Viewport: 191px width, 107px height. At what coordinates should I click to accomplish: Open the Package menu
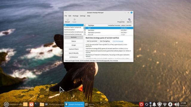click(76, 16)
